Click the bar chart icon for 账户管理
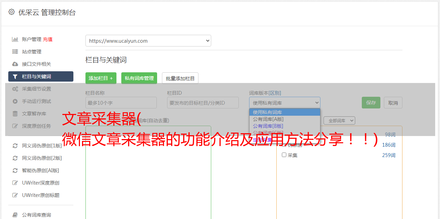 tap(15, 39)
